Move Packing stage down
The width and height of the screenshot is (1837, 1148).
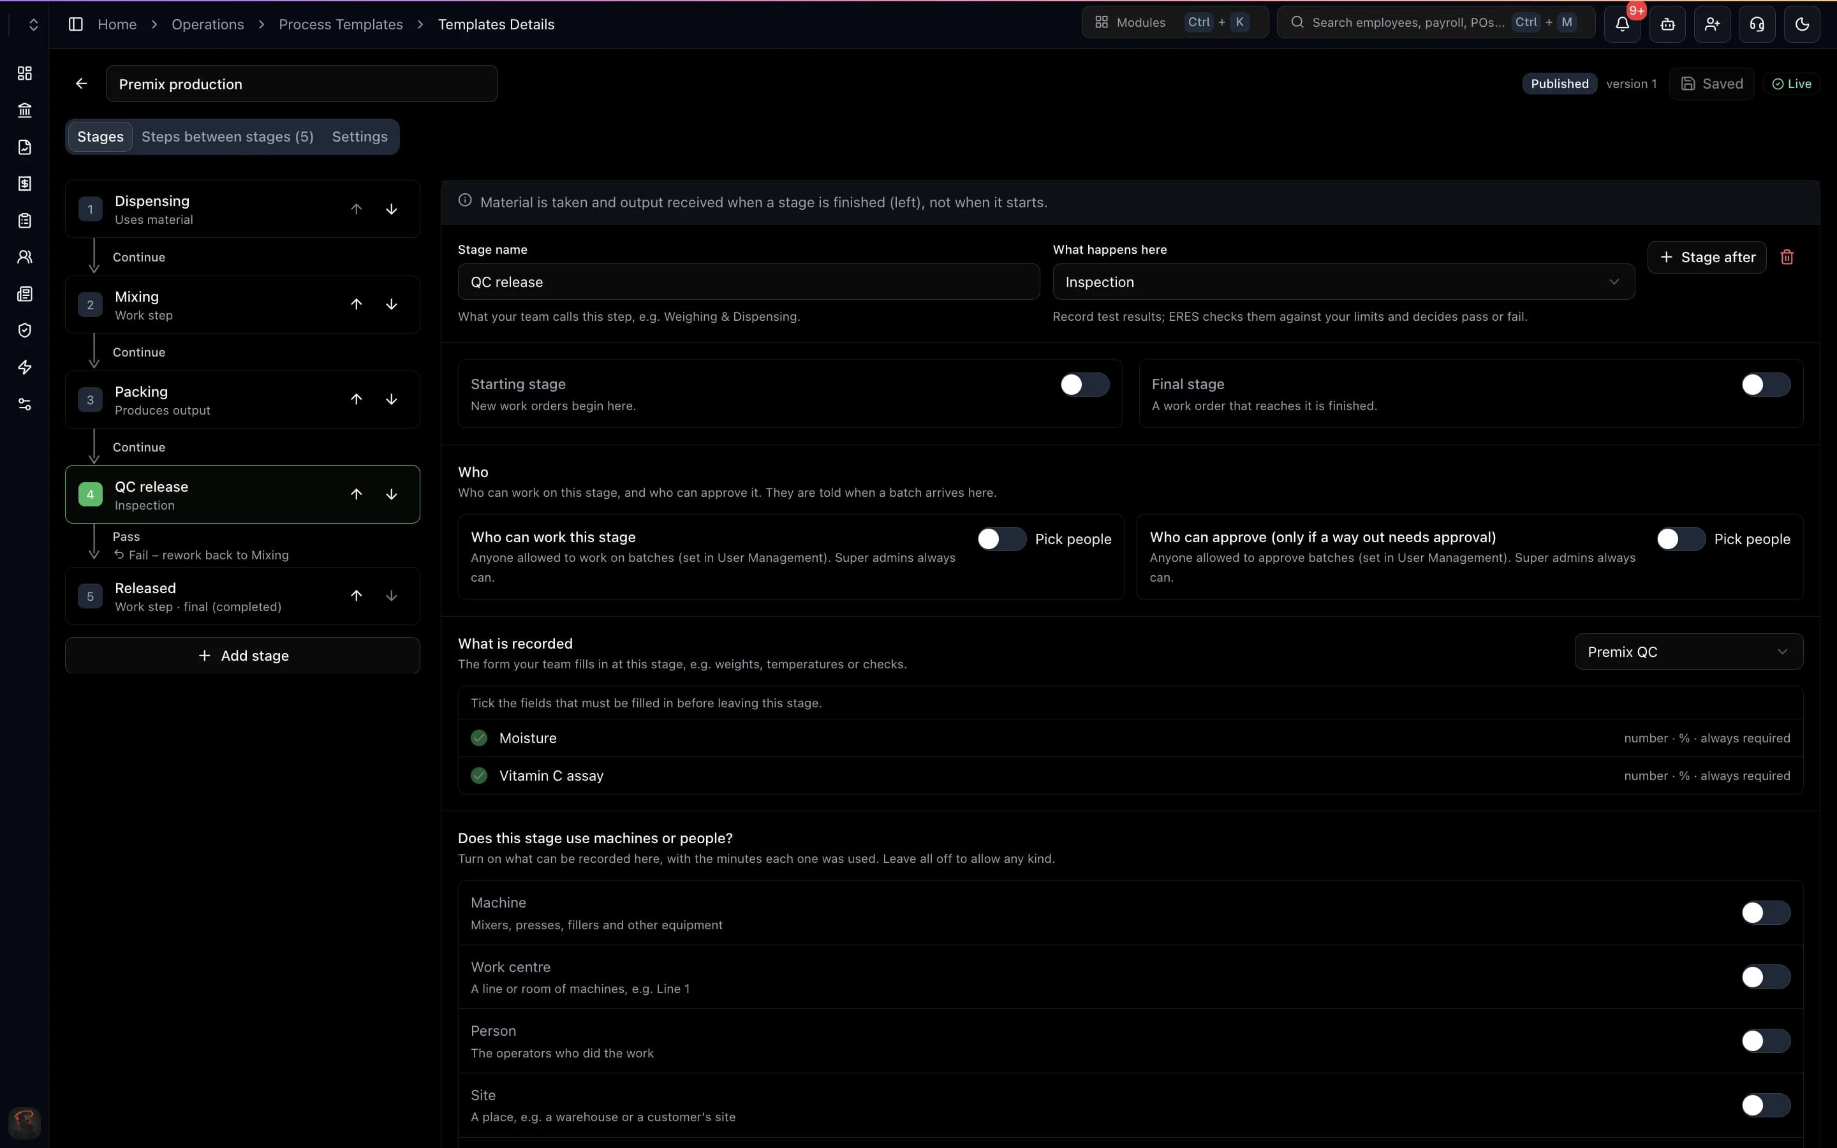(391, 399)
